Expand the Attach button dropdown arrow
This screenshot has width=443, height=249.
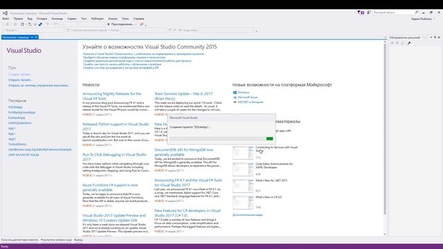pos(136,24)
